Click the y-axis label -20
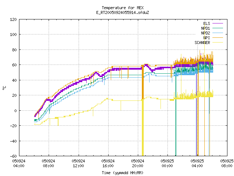Image resolution: width=234 pixels, height=176 pixels. pos(13,126)
